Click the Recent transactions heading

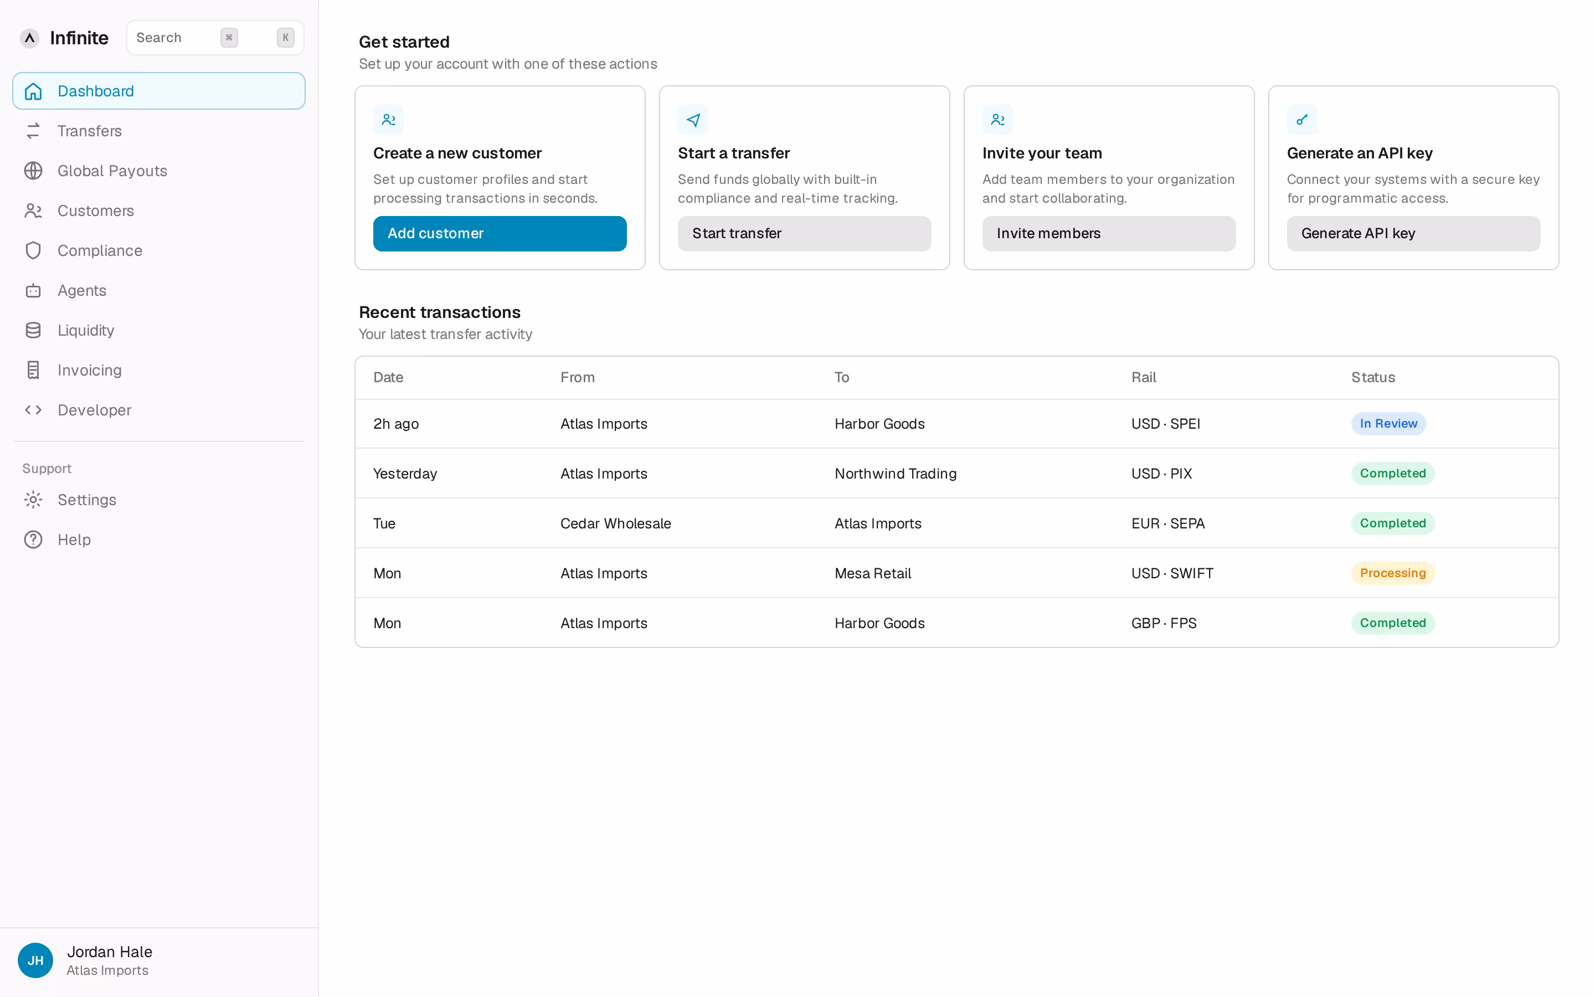440,312
